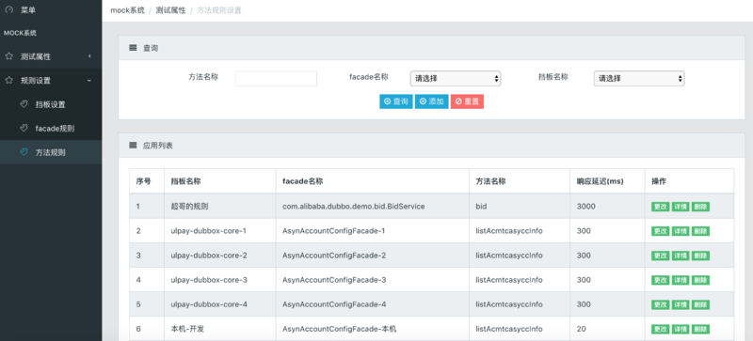Click 删除 for 超哥的规则 row
Viewport: 753px width, 341px height.
click(700, 207)
